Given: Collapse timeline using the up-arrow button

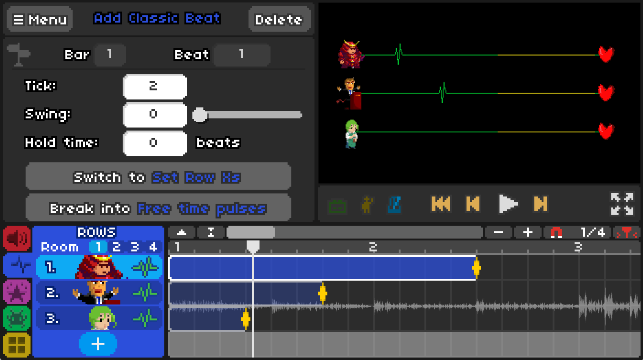Looking at the screenshot, I should click(x=182, y=232).
